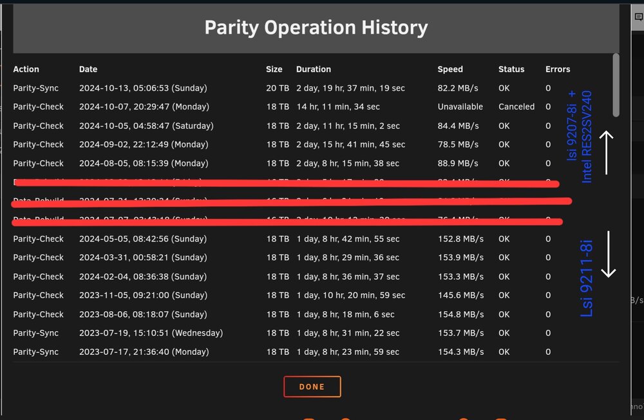Click the 84.4 MB/s speed value
The image size is (644, 420).
(459, 126)
